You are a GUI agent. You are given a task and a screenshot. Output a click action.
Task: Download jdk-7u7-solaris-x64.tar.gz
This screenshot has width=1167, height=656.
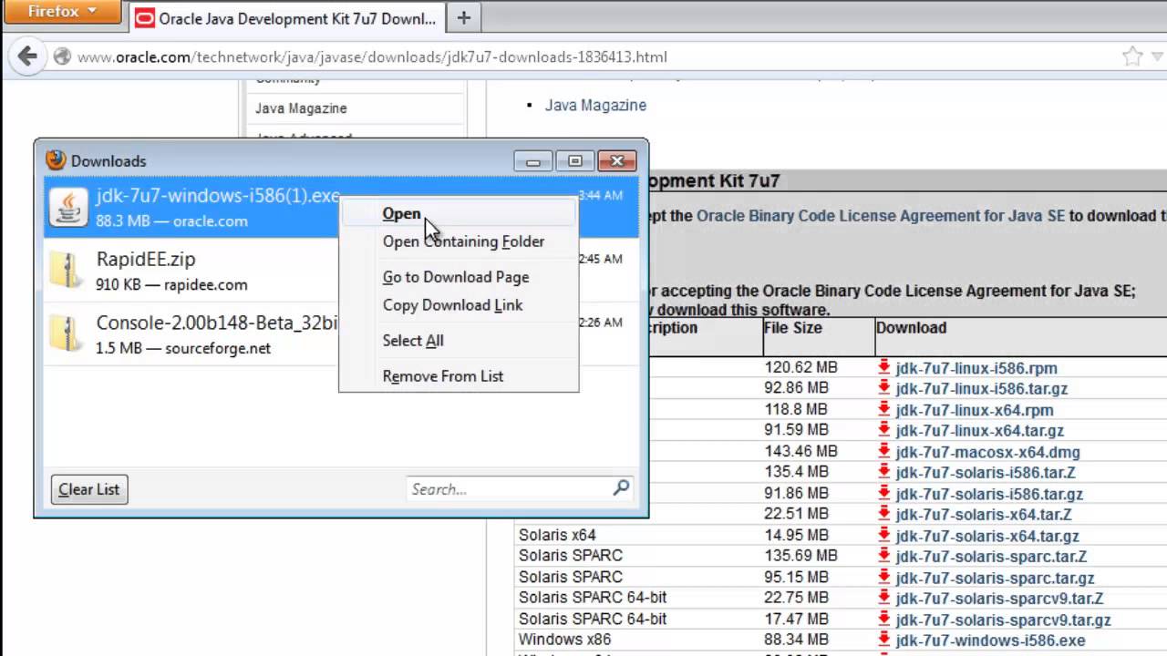tap(987, 536)
